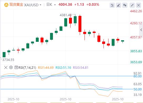Click the +0.03% change value
The width and height of the screenshot is (143, 103).
pyautogui.click(x=93, y=4)
